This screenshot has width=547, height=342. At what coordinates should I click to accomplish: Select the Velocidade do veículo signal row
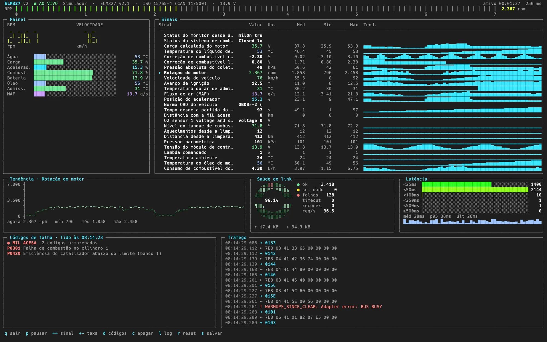[350, 78]
